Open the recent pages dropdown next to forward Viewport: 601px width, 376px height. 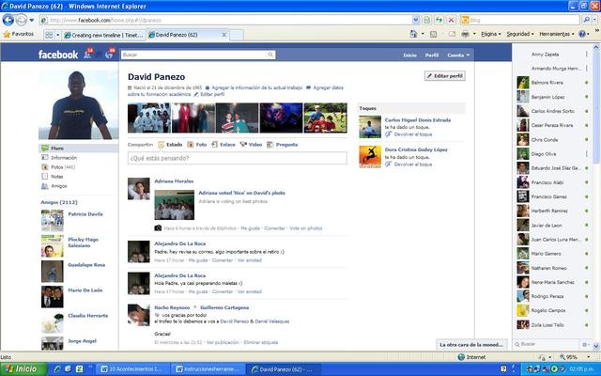click(31, 20)
